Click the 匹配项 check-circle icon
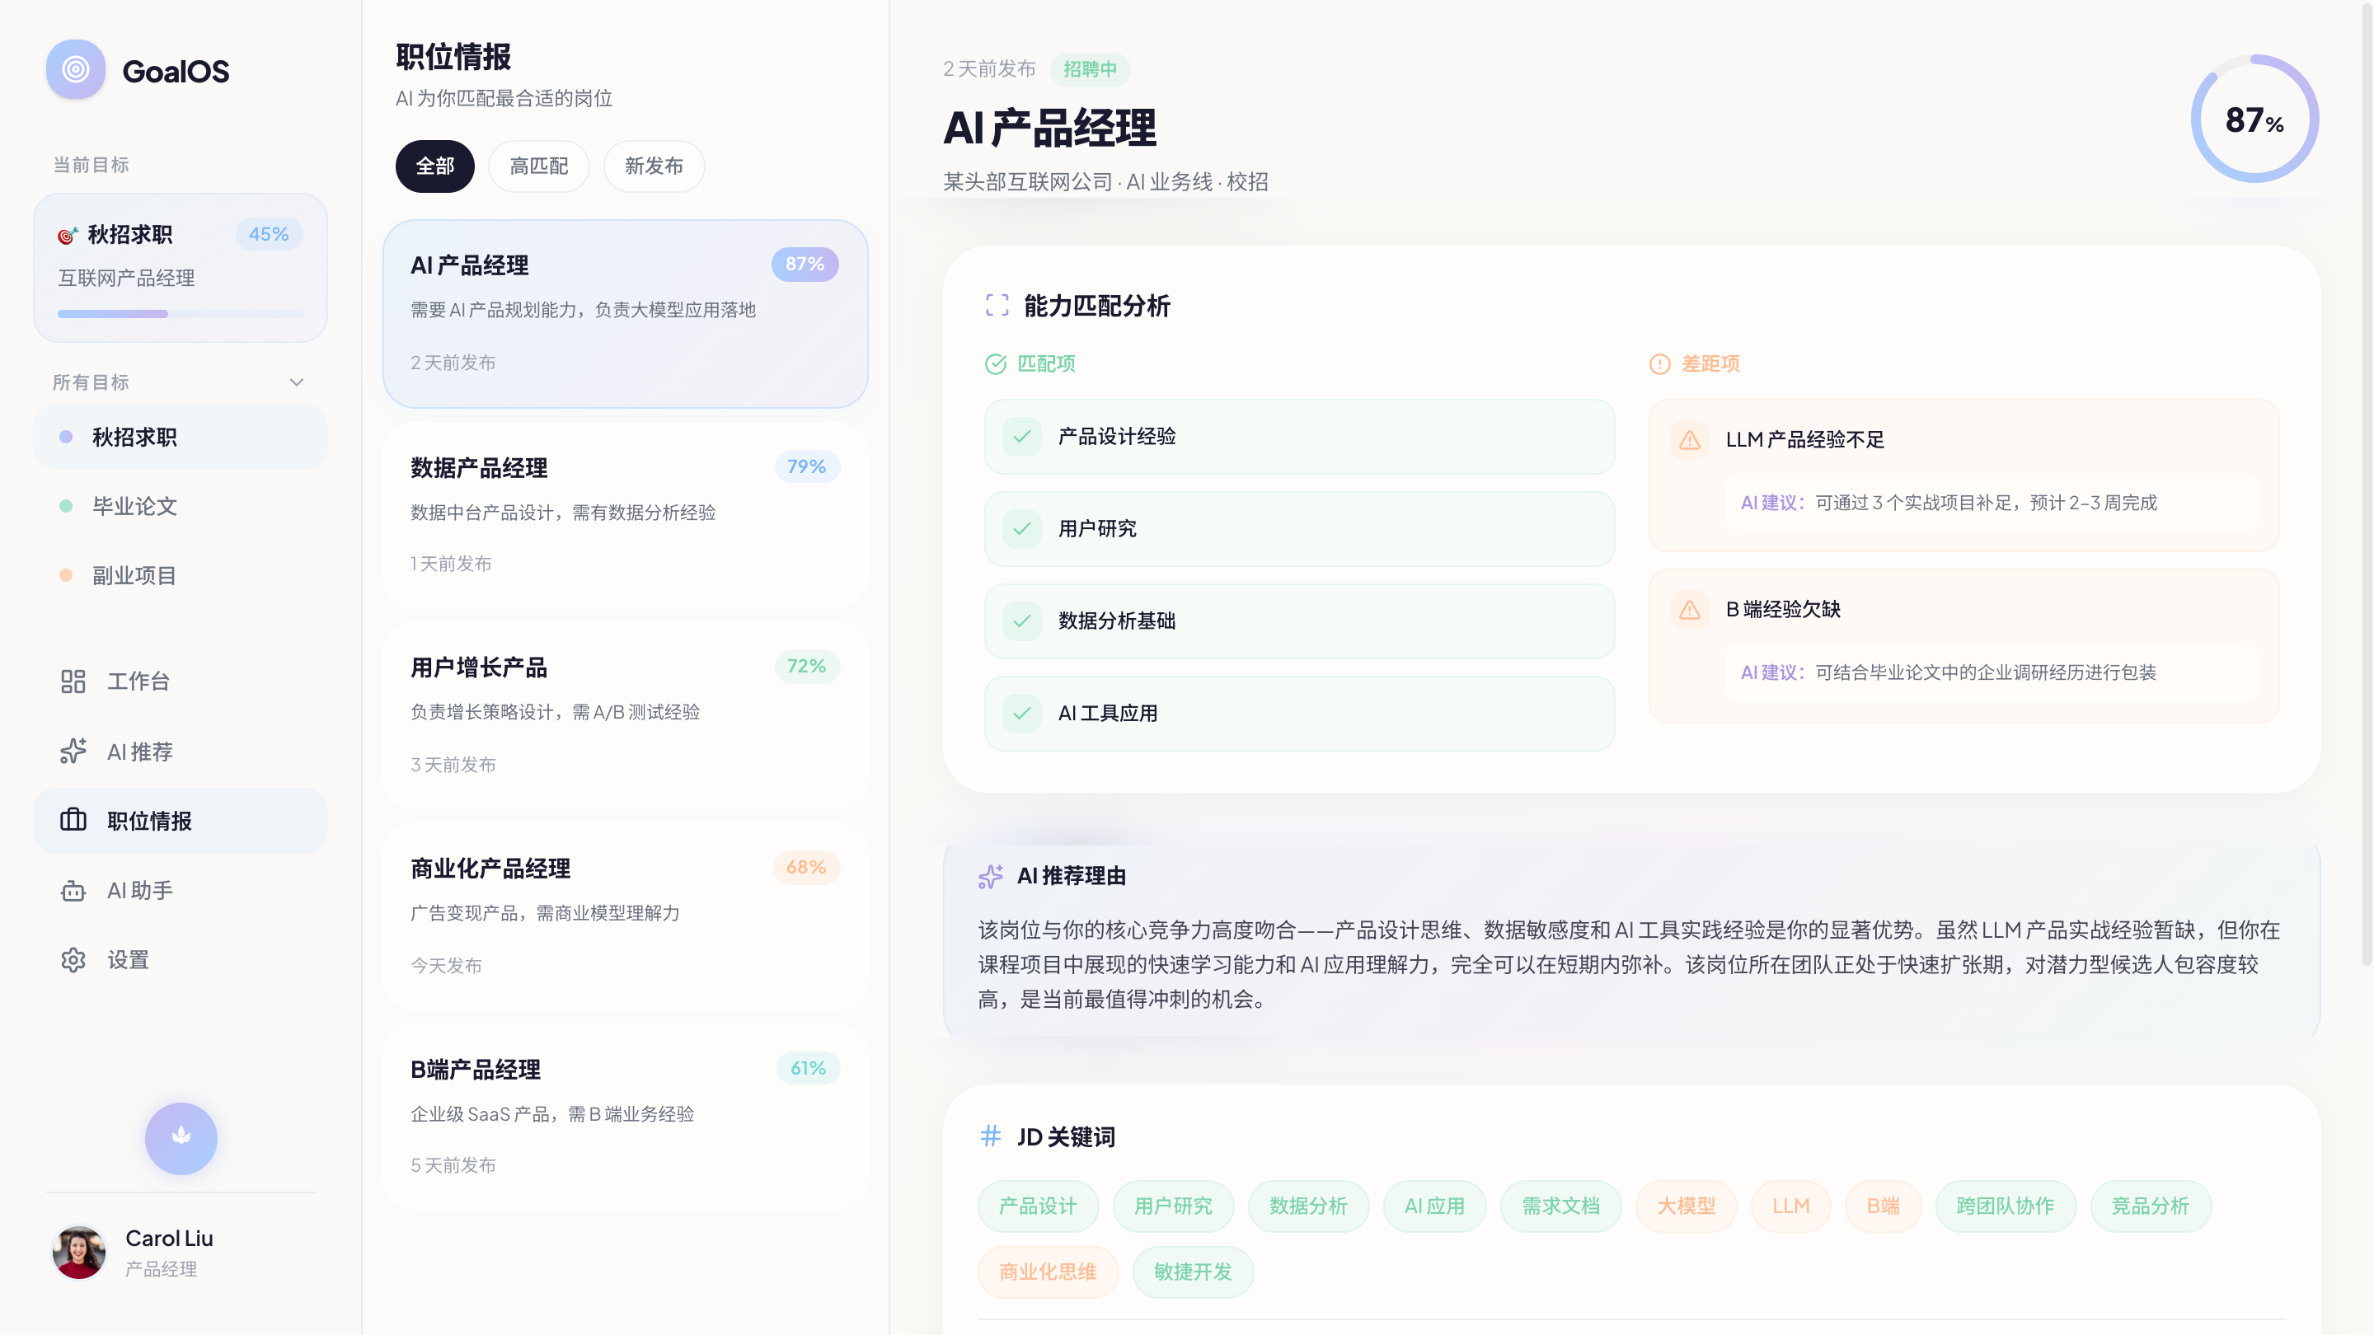The width and height of the screenshot is (2374, 1335). [x=995, y=364]
